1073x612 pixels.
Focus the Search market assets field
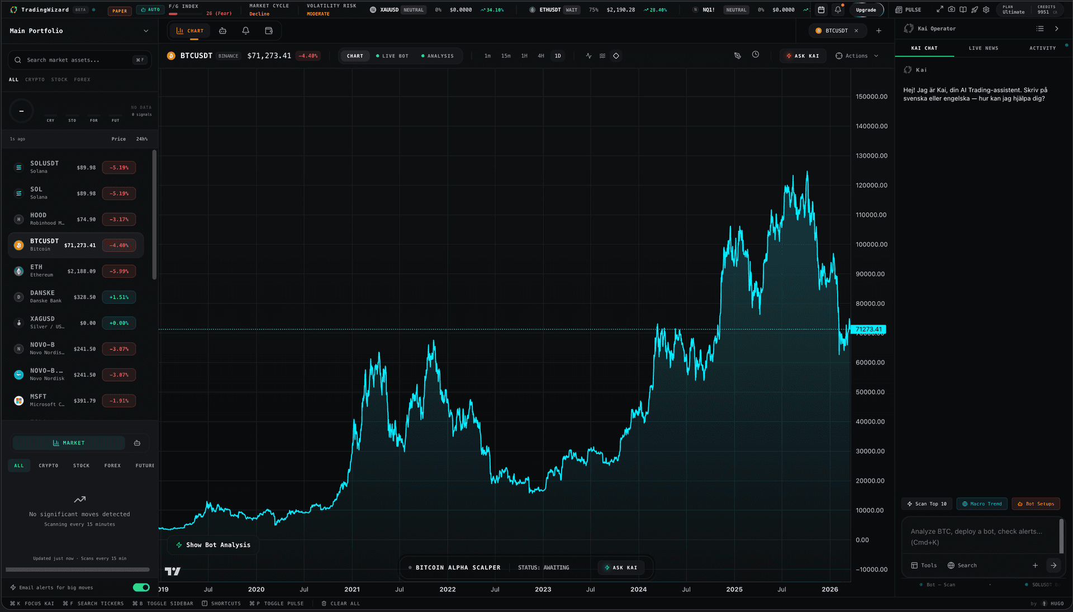coord(79,60)
